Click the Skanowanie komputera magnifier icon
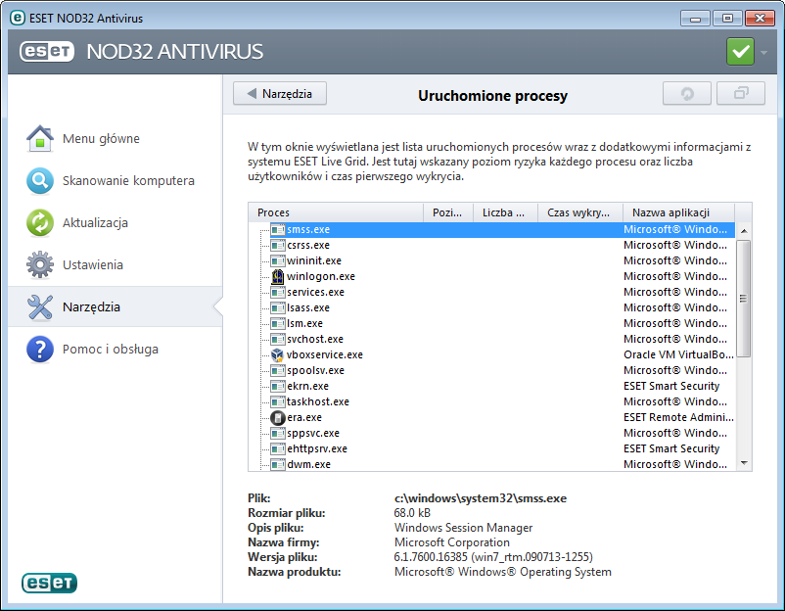The image size is (785, 611). [x=40, y=180]
